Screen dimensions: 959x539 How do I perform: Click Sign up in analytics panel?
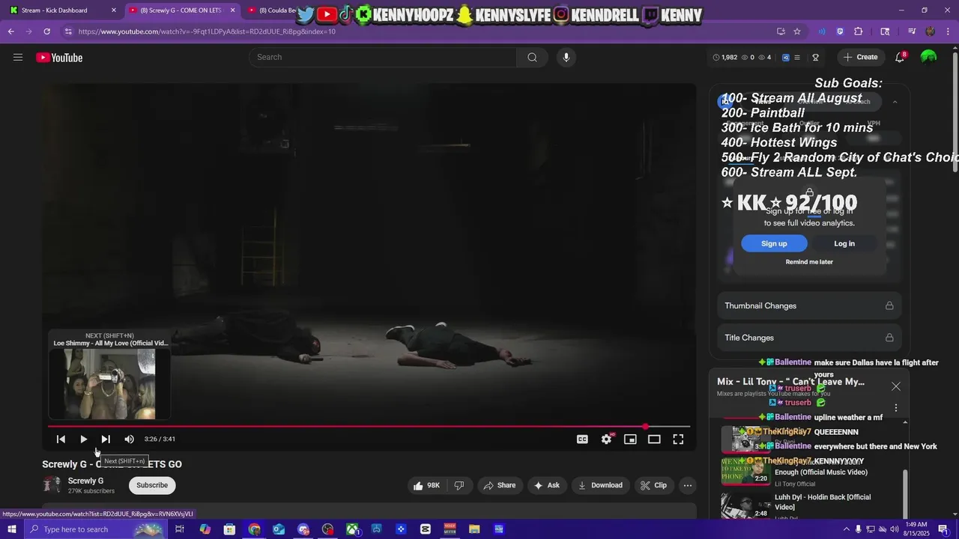pos(774,243)
